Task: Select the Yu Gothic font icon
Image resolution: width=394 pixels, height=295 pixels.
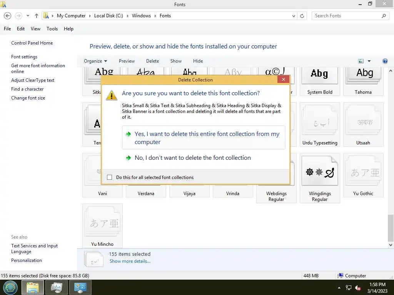Action: click(x=363, y=171)
